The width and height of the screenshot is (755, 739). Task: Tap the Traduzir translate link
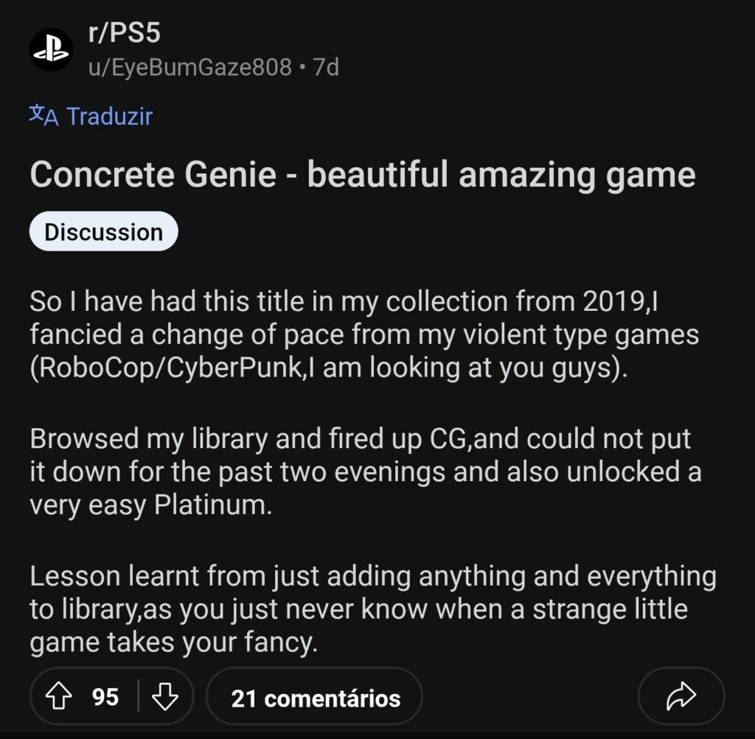tap(109, 116)
